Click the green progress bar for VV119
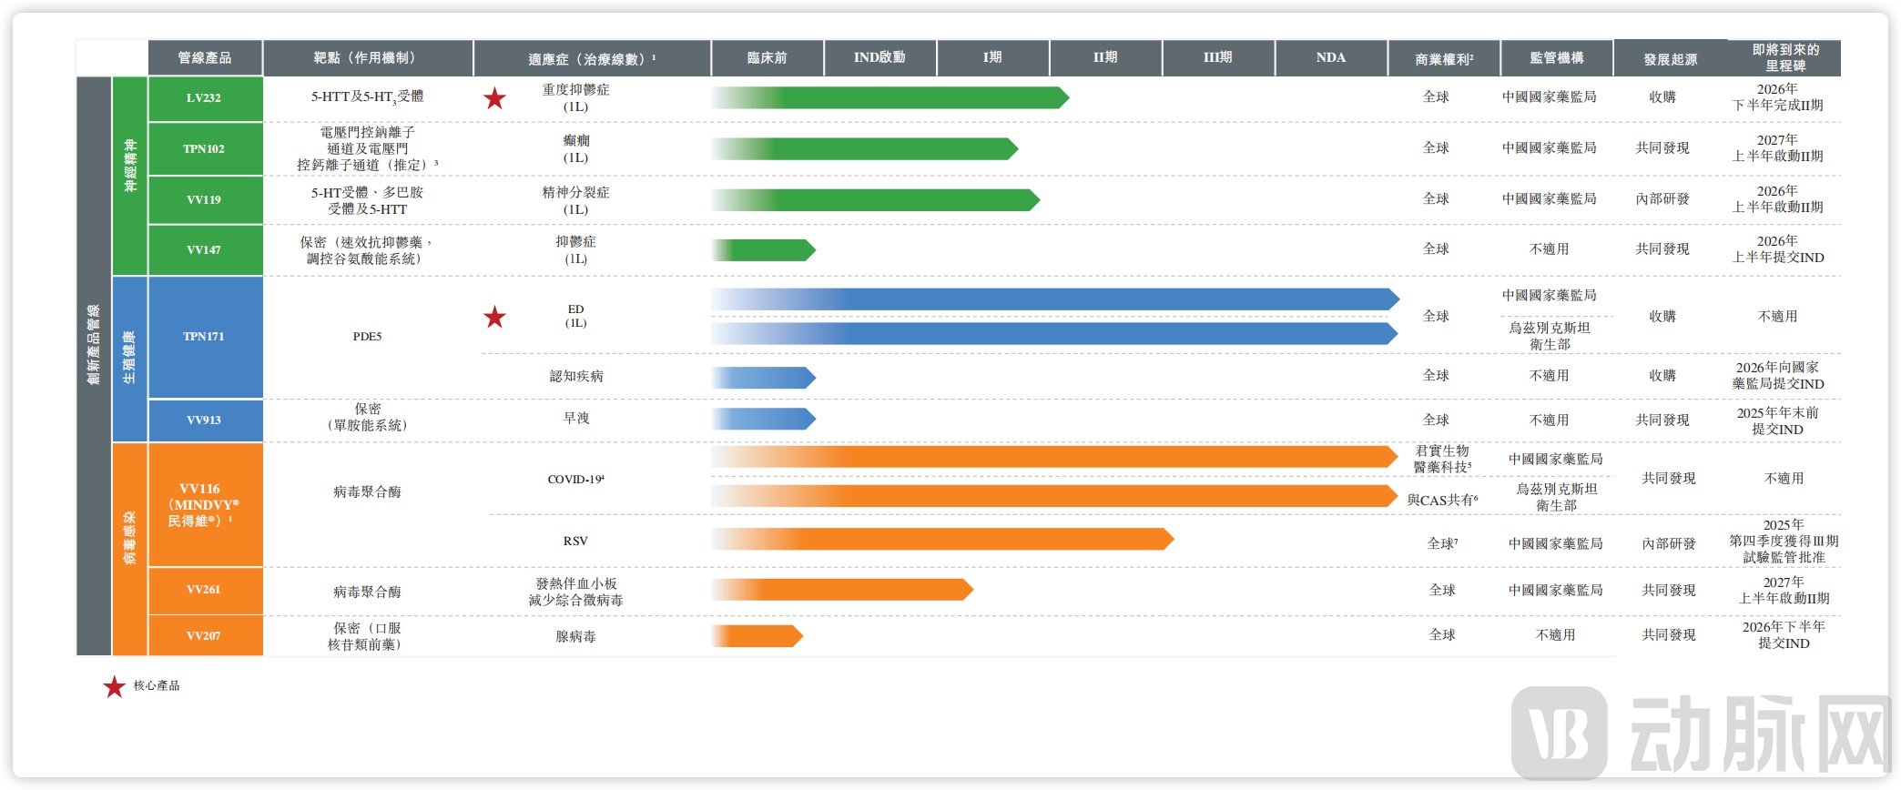This screenshot has height=790, width=1901. (x=876, y=199)
